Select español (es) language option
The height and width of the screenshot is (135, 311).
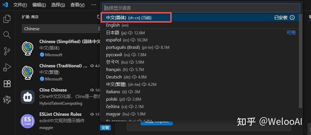coord(201,40)
